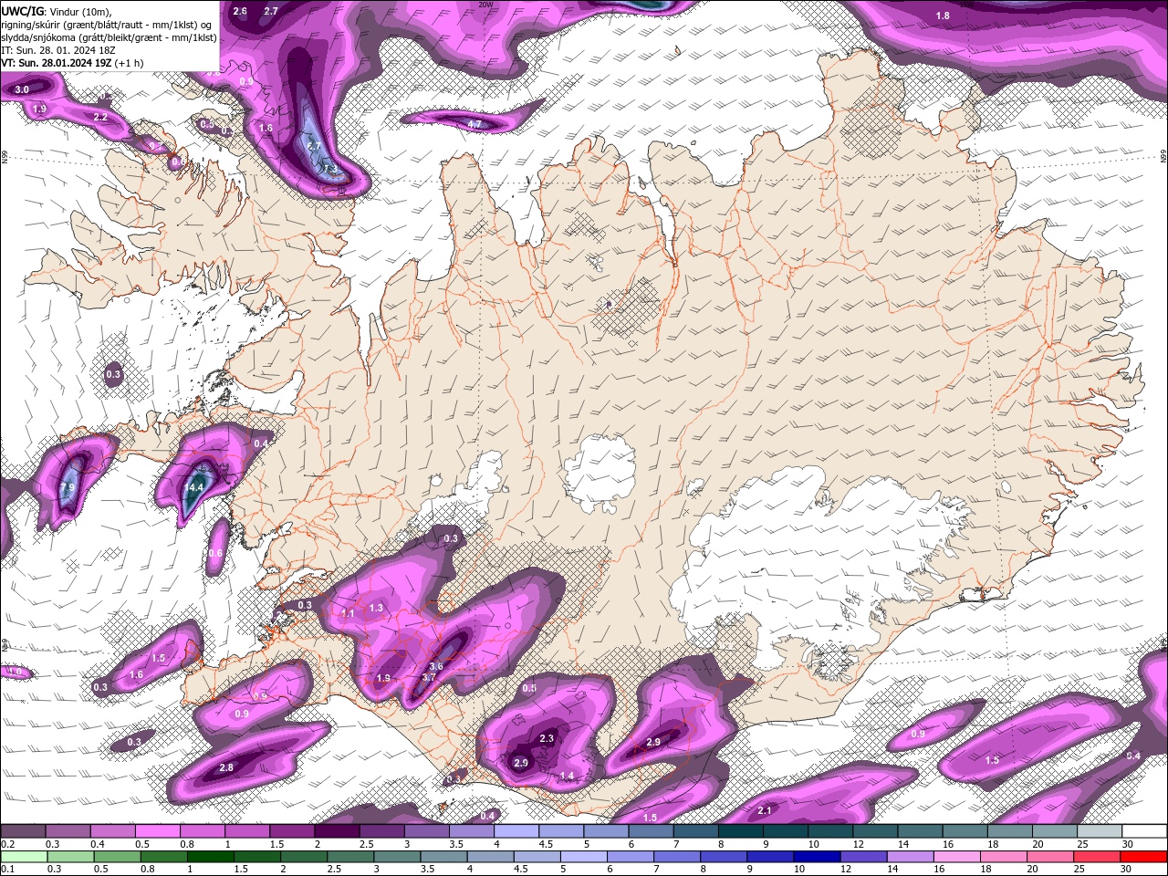Click the 14.4 precipitation value on the map

[193, 488]
